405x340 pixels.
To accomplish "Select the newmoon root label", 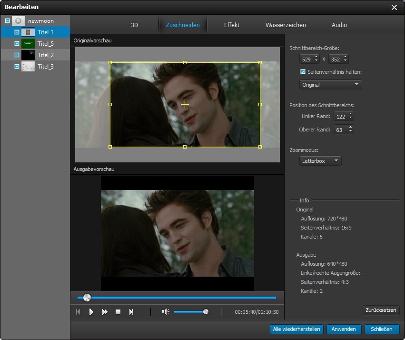I will tap(41, 21).
